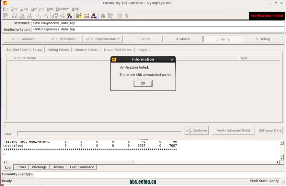
Task: Click the yellow schematic view toolbar icon
Action: (x=79, y=16)
